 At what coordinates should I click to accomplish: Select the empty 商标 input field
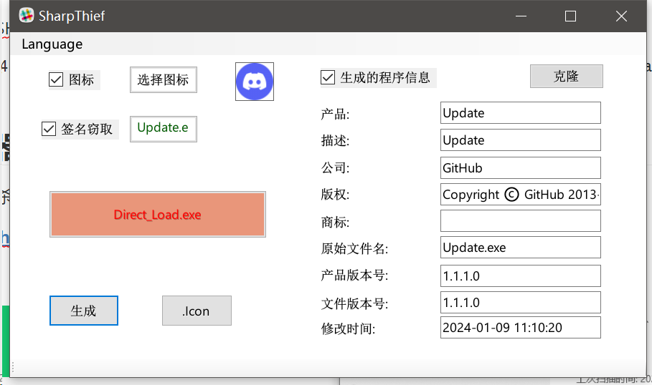tap(520, 221)
